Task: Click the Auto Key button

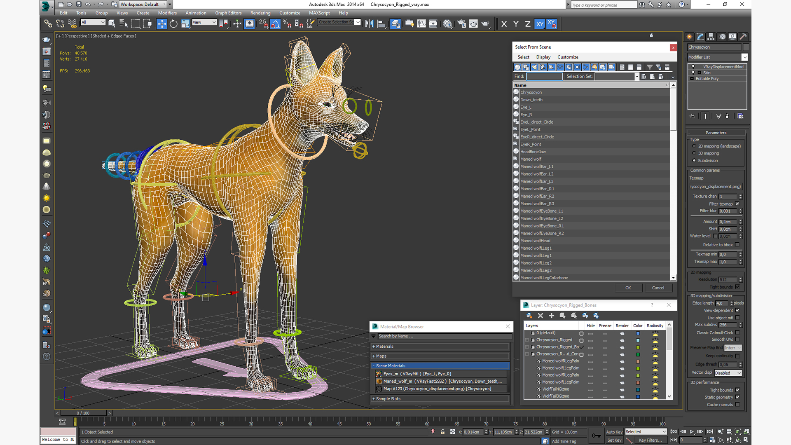Action: 614,432
